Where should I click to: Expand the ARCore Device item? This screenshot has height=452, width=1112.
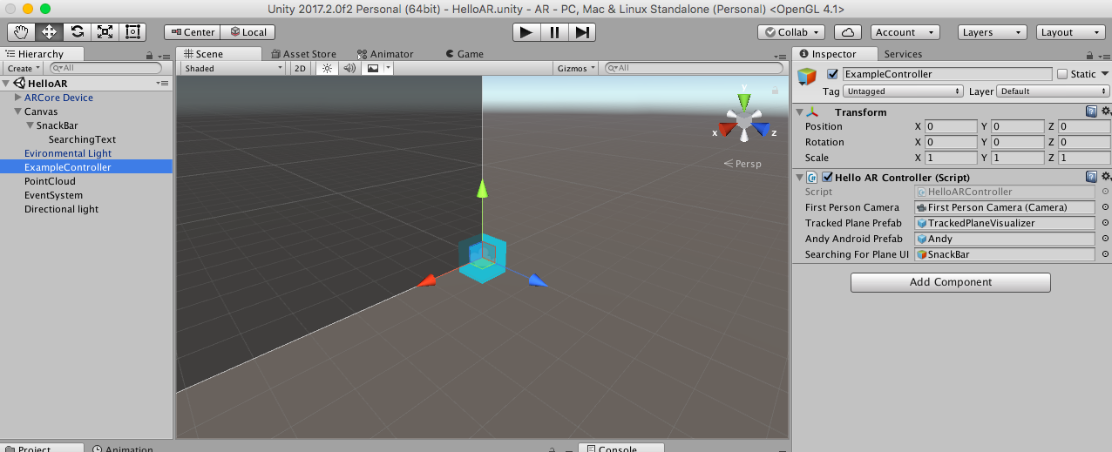click(18, 98)
